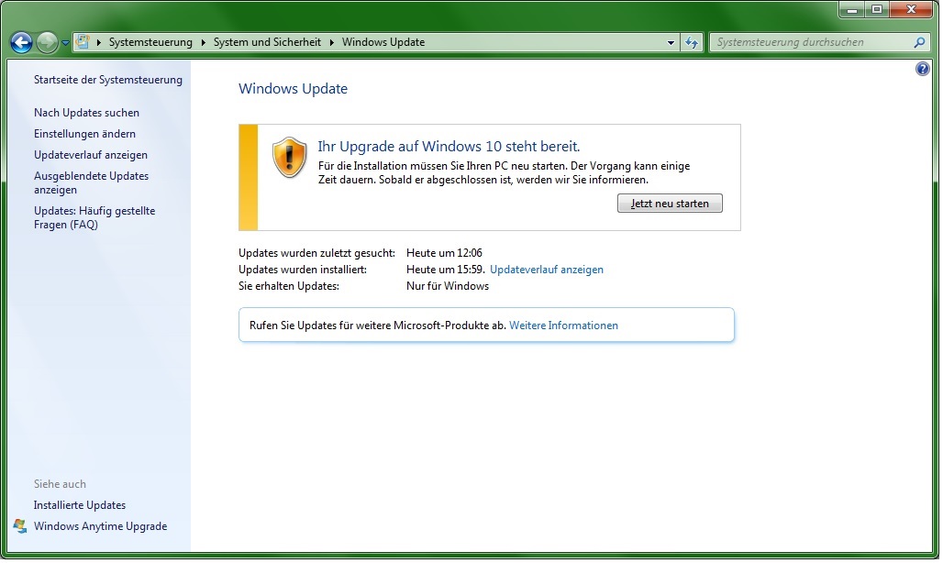Open Installierte Updates

81,506
